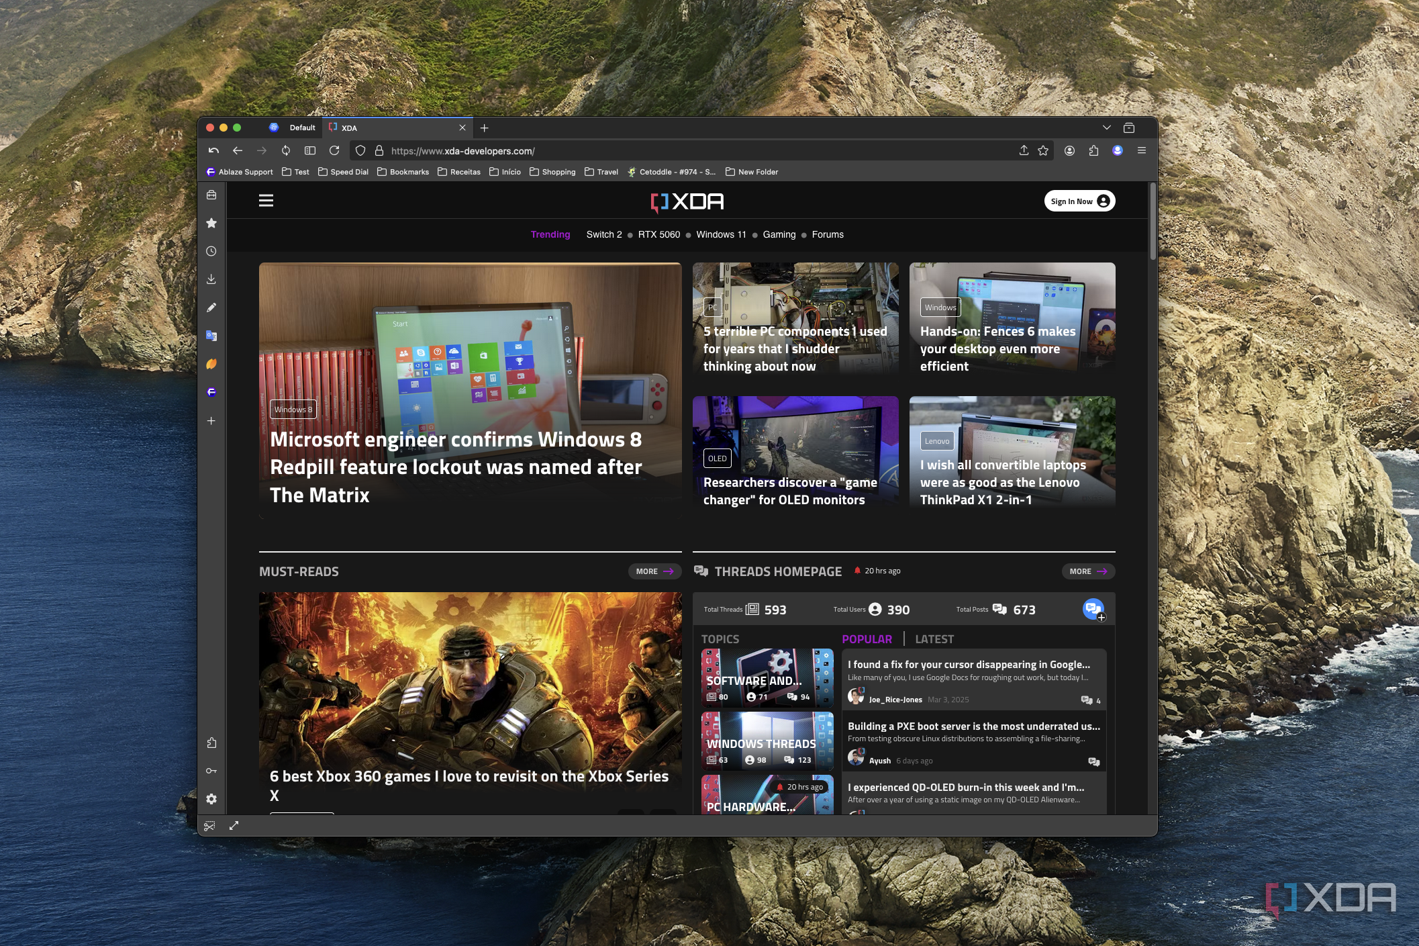1419x946 pixels.
Task: Take a screenshot with the scissors icon
Action: coord(209,826)
